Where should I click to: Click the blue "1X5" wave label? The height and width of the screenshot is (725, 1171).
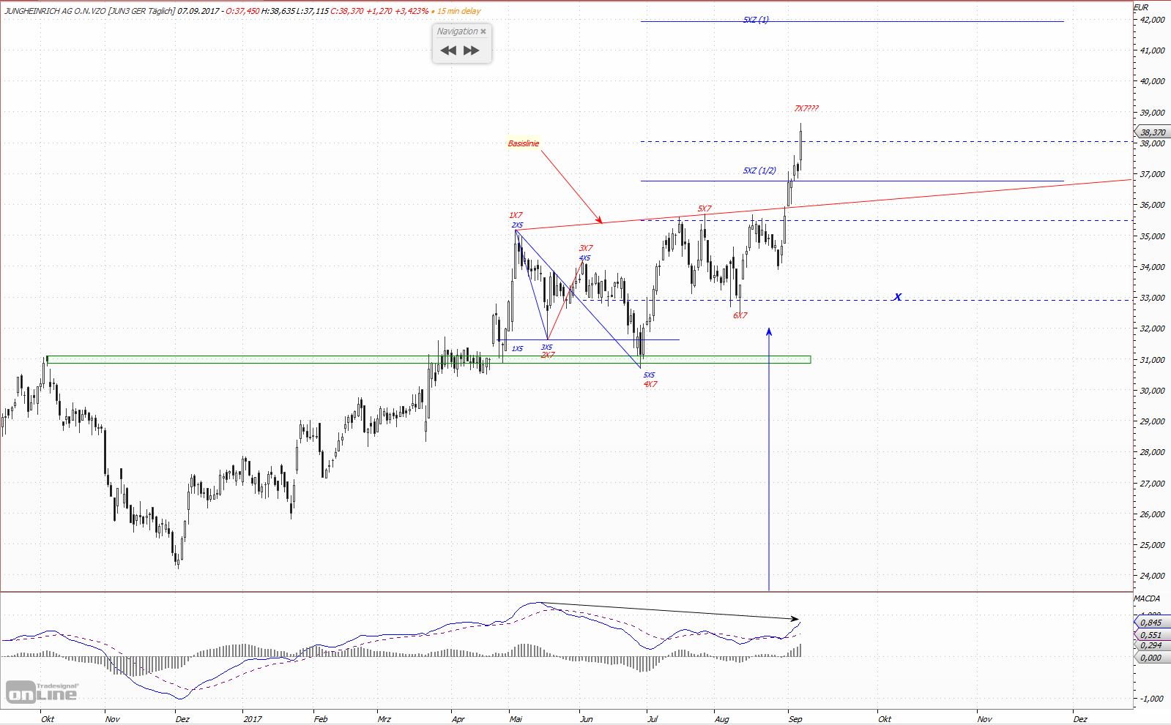pyautogui.click(x=517, y=349)
